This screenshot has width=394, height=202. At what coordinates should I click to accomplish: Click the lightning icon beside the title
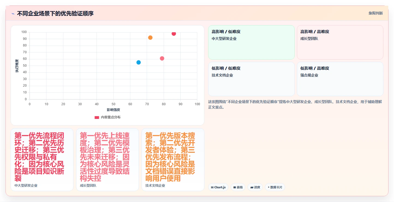pyautogui.click(x=13, y=13)
